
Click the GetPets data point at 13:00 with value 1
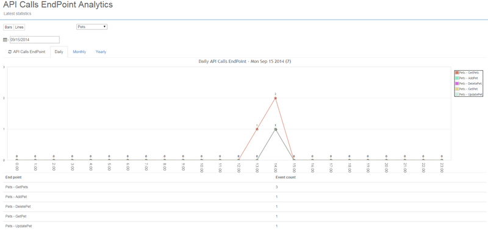(257, 129)
